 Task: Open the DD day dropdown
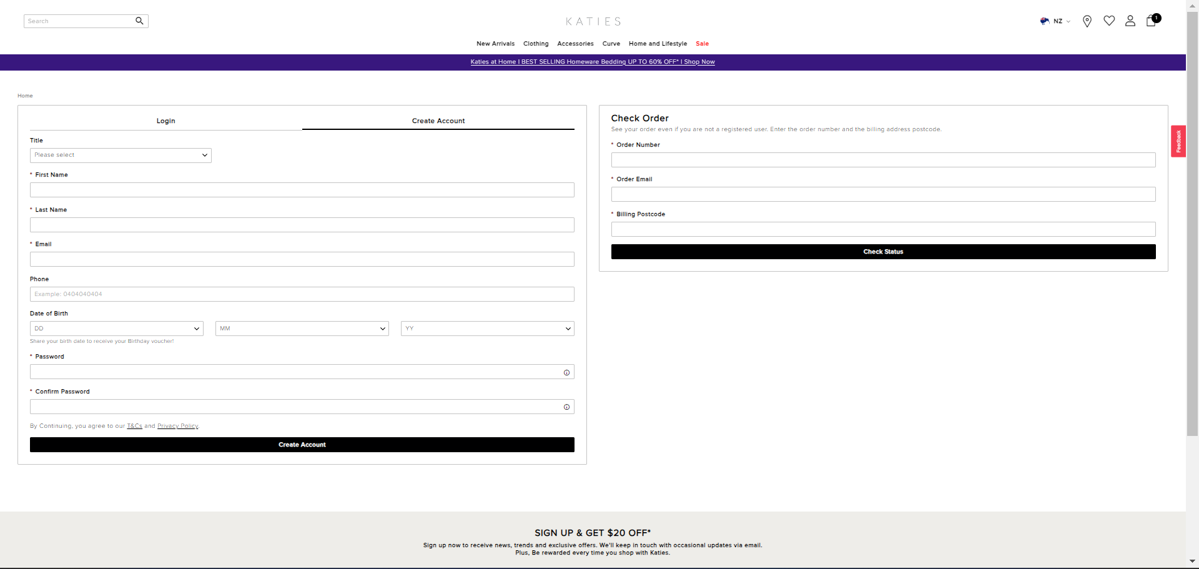[x=116, y=328]
